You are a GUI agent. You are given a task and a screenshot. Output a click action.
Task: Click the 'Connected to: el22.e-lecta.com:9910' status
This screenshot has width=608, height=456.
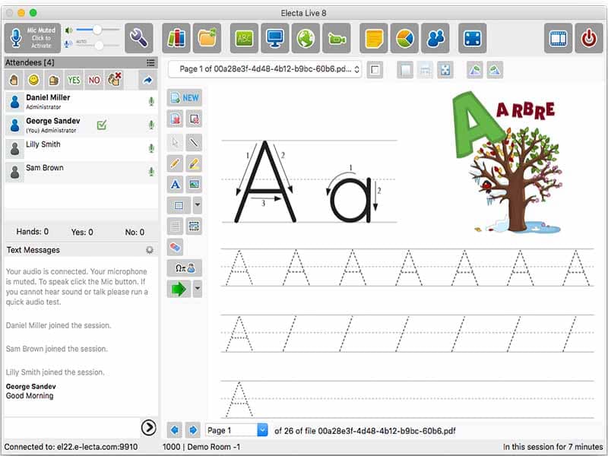(71, 447)
